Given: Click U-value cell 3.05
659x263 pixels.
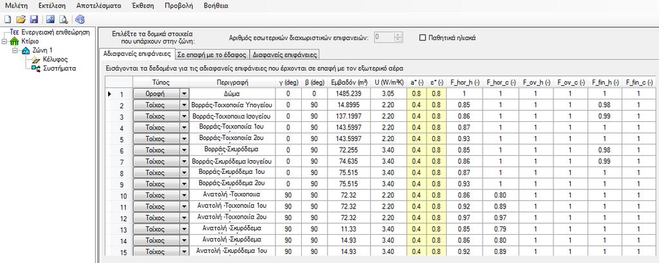Looking at the screenshot, I should [x=389, y=94].
